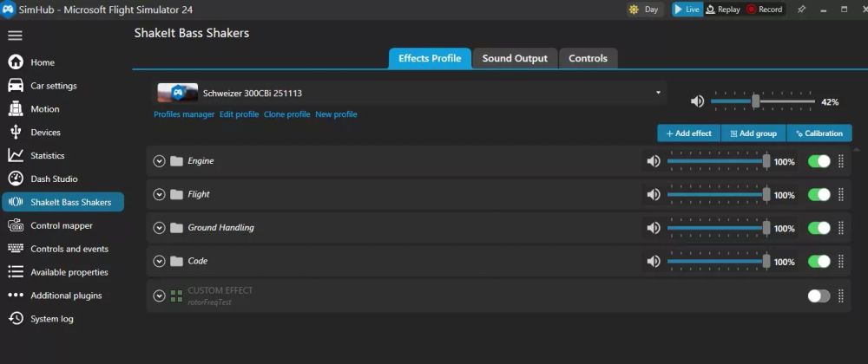Image resolution: width=868 pixels, height=364 pixels.
Task: Click the Engine group volume slider
Action: 719,161
